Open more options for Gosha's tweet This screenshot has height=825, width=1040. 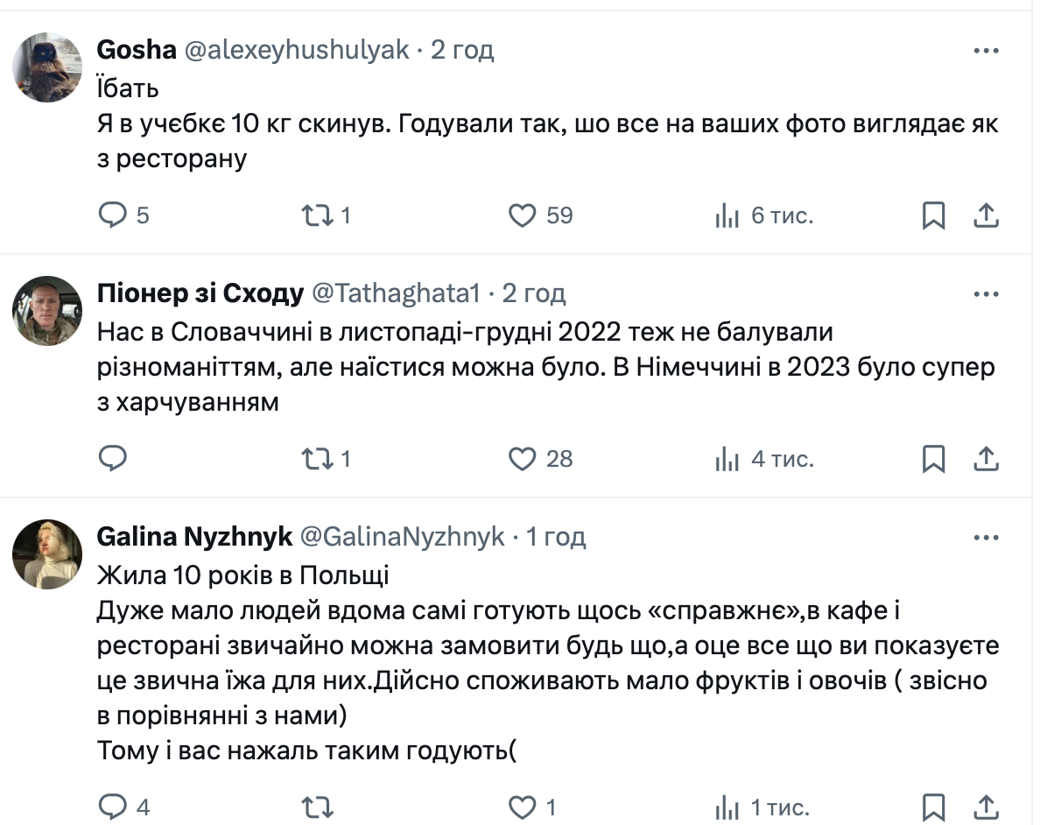click(987, 51)
